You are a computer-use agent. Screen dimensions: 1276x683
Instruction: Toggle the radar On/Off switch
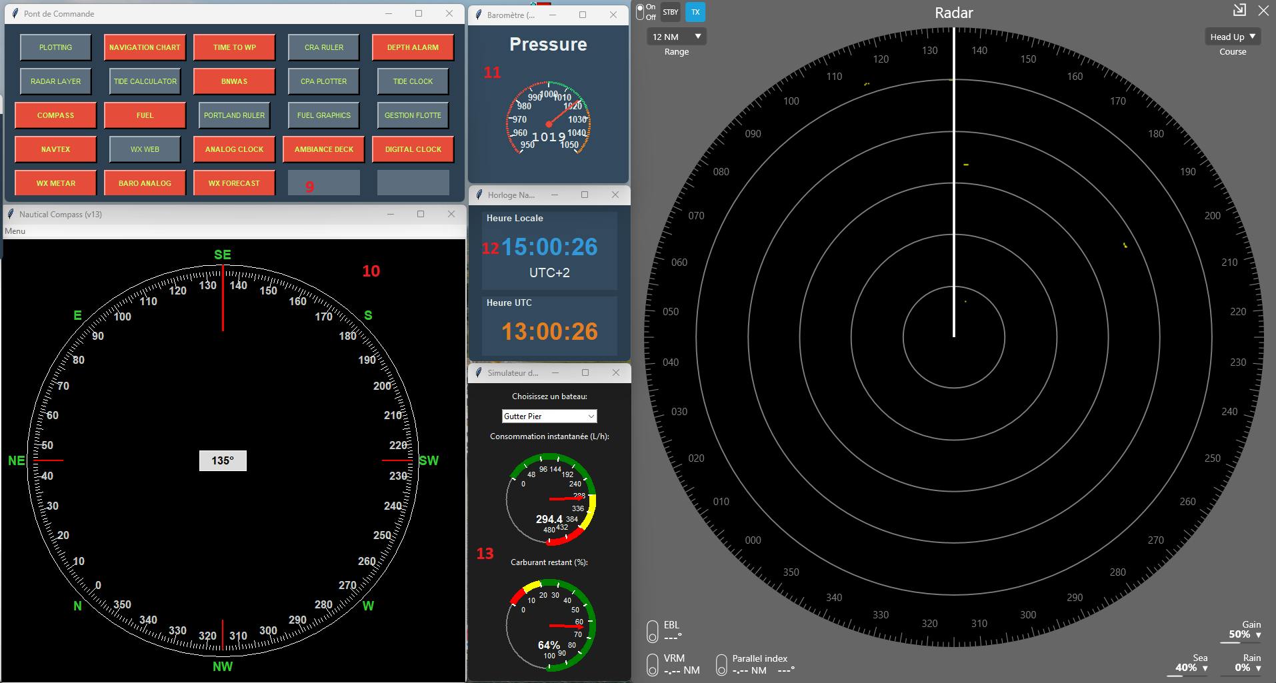click(640, 12)
